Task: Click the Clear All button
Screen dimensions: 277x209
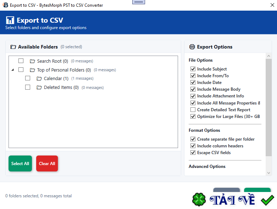Action: coord(47,164)
